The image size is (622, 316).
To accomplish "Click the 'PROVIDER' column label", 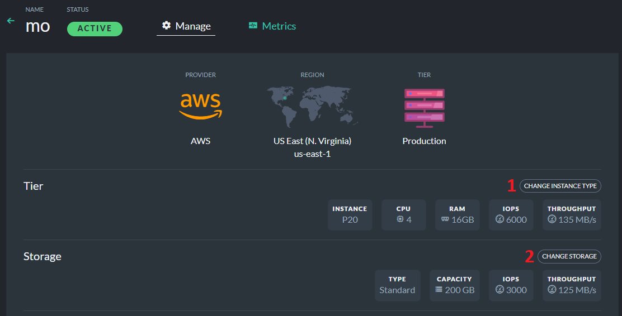I will point(200,75).
